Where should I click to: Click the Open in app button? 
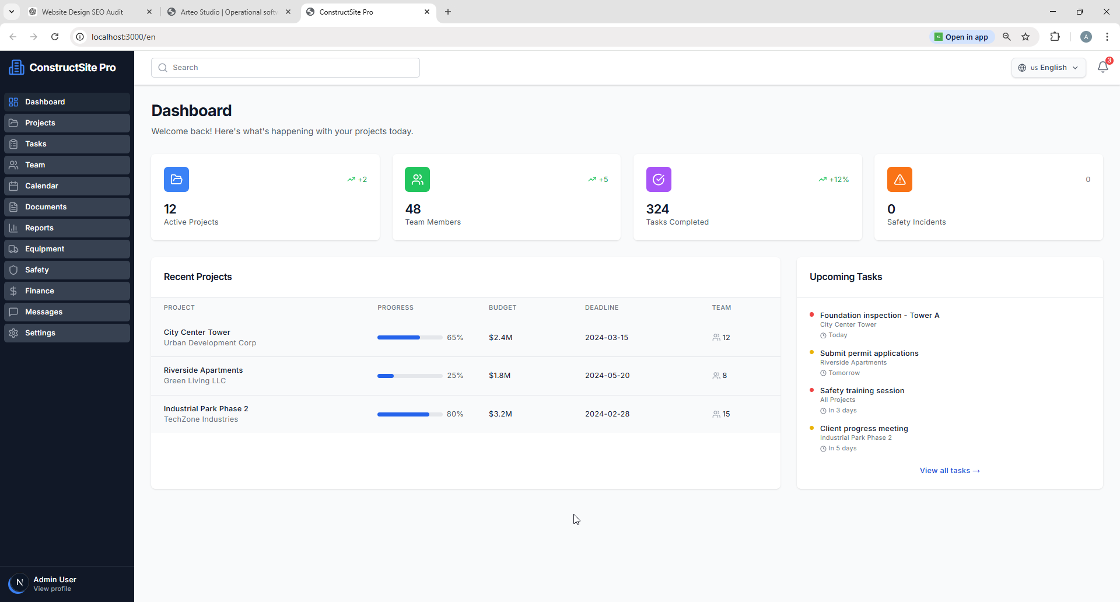coord(961,37)
